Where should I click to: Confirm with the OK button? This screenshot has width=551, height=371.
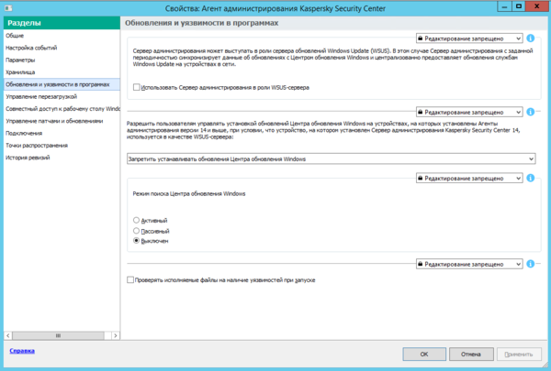coord(424,355)
